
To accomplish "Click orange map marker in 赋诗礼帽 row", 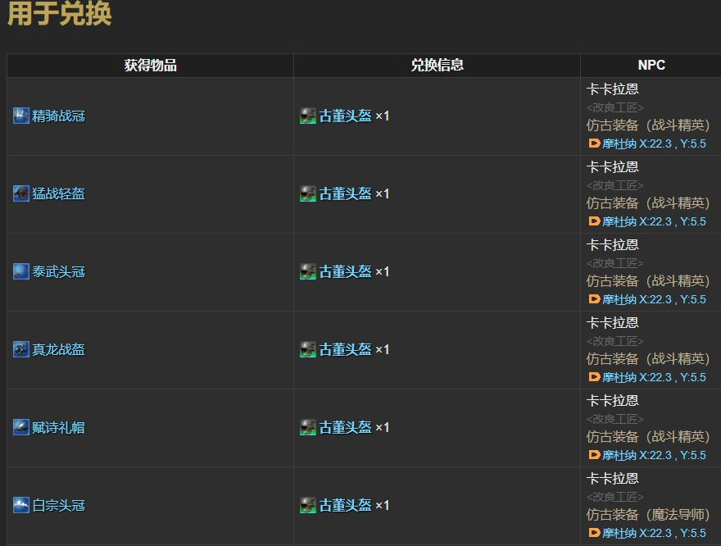I will 594,455.
